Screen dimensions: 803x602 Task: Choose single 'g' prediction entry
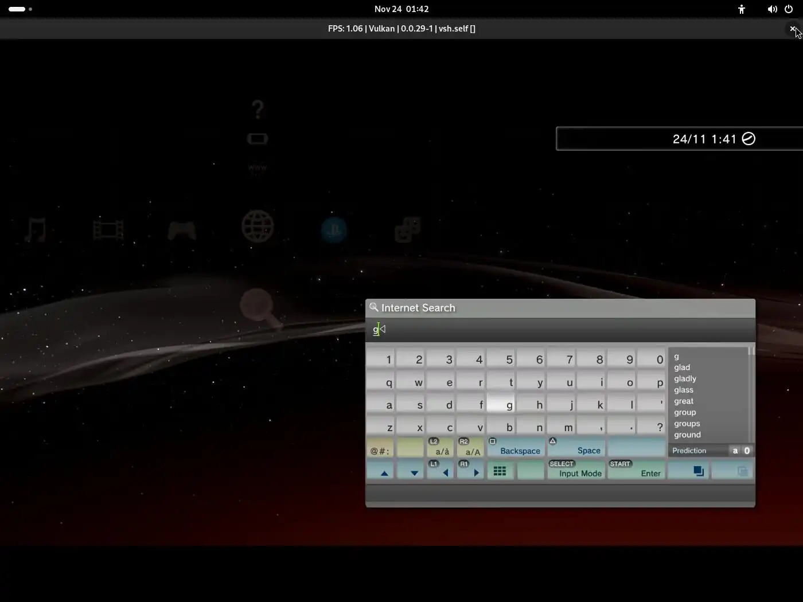coord(676,356)
